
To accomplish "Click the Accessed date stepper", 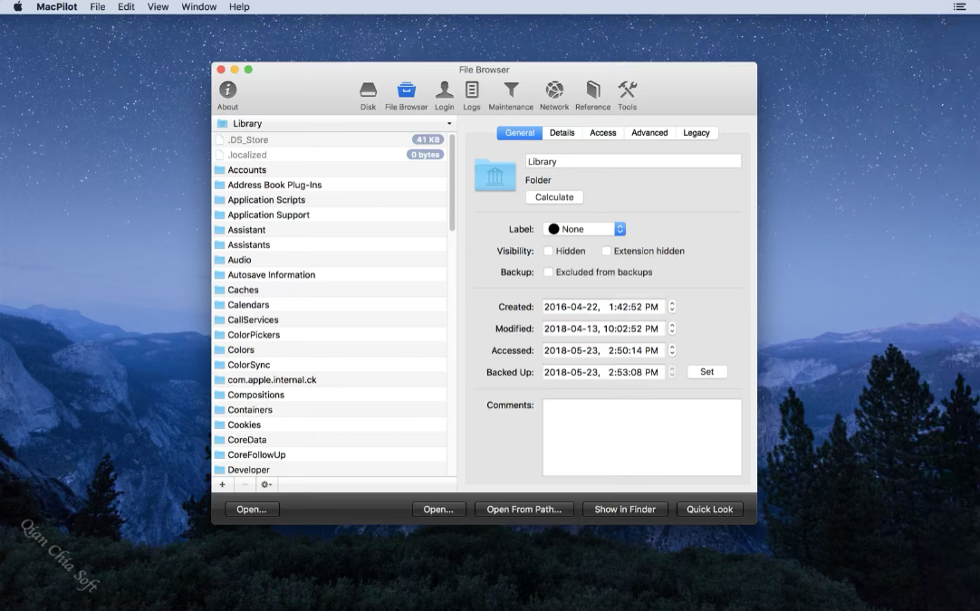I will point(672,350).
